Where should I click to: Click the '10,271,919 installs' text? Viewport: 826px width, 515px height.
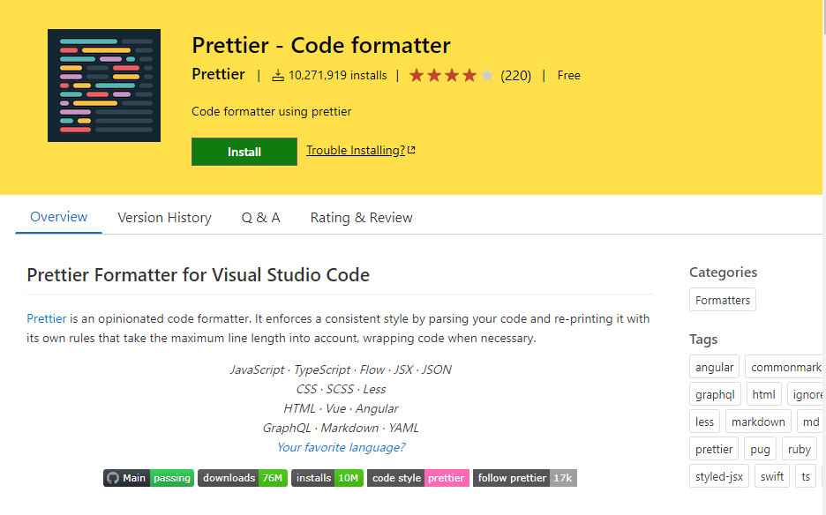[338, 76]
